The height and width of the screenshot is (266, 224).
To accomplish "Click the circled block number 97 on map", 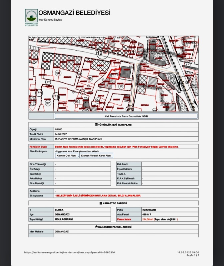I will (48, 103).
